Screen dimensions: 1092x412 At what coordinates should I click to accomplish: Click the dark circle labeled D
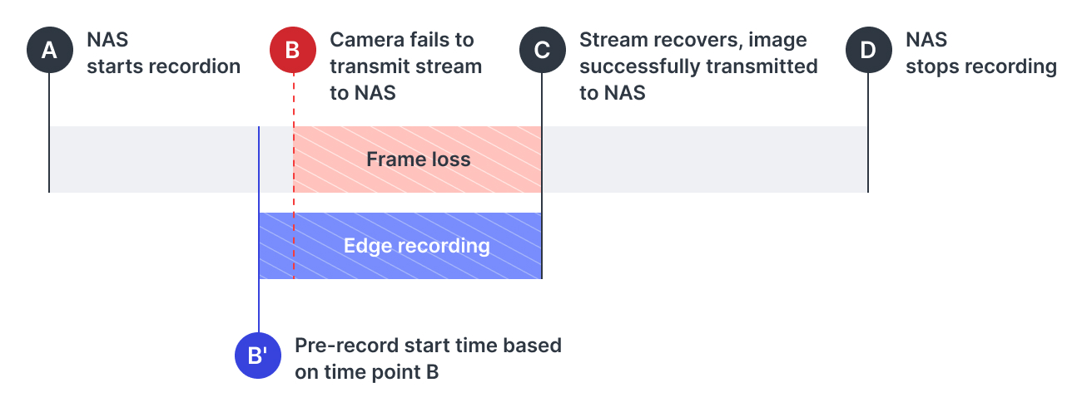[x=868, y=50]
